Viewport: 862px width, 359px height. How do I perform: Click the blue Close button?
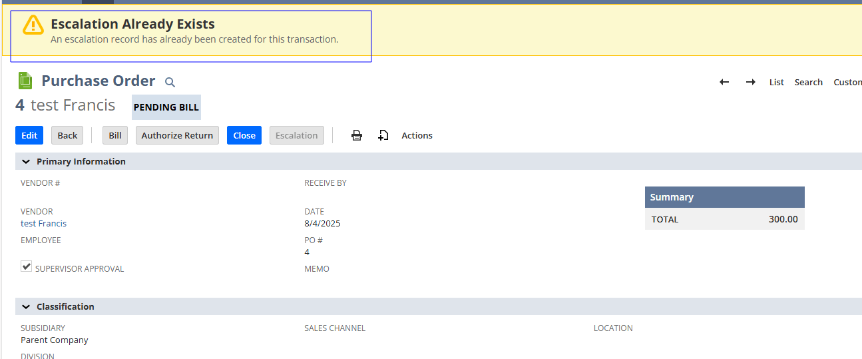pos(244,135)
